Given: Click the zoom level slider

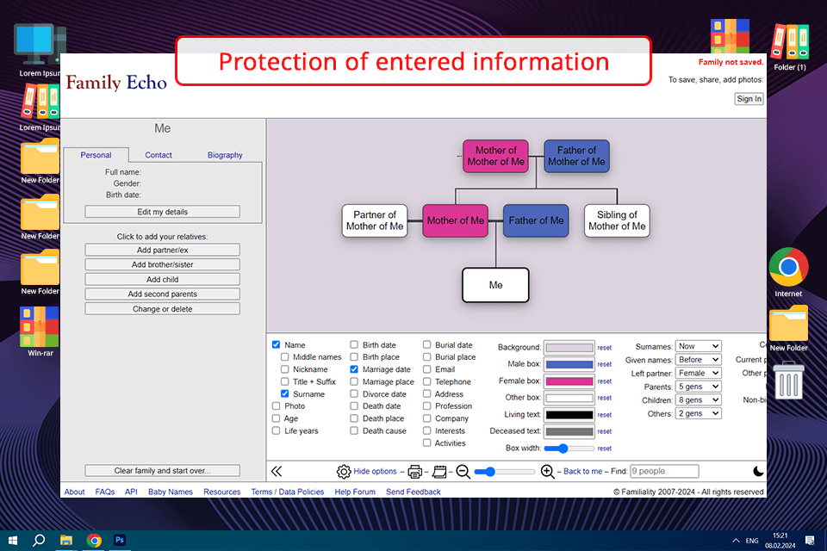Looking at the screenshot, I should point(504,472).
